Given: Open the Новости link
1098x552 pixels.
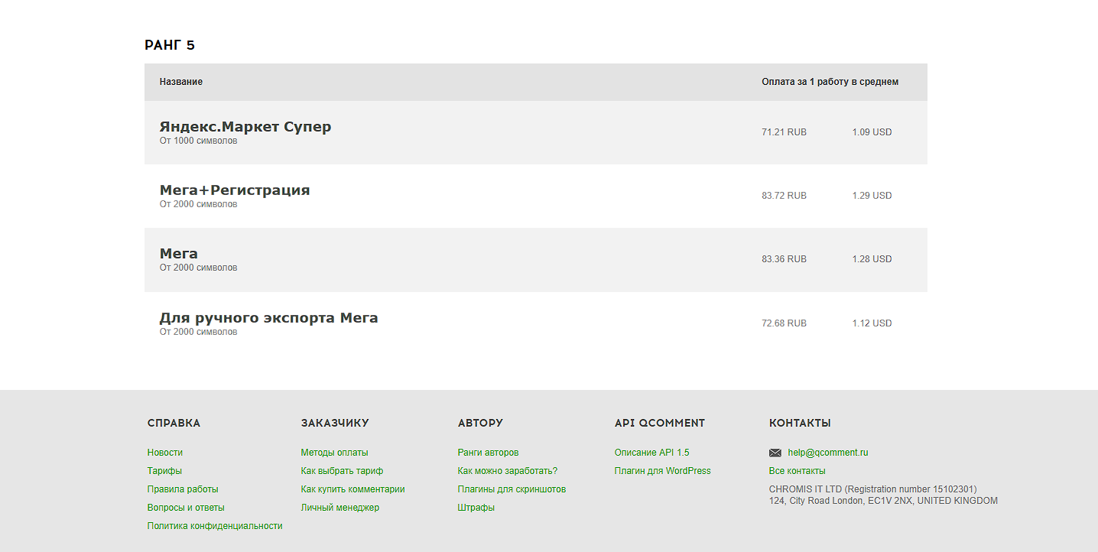Looking at the screenshot, I should tap(165, 453).
